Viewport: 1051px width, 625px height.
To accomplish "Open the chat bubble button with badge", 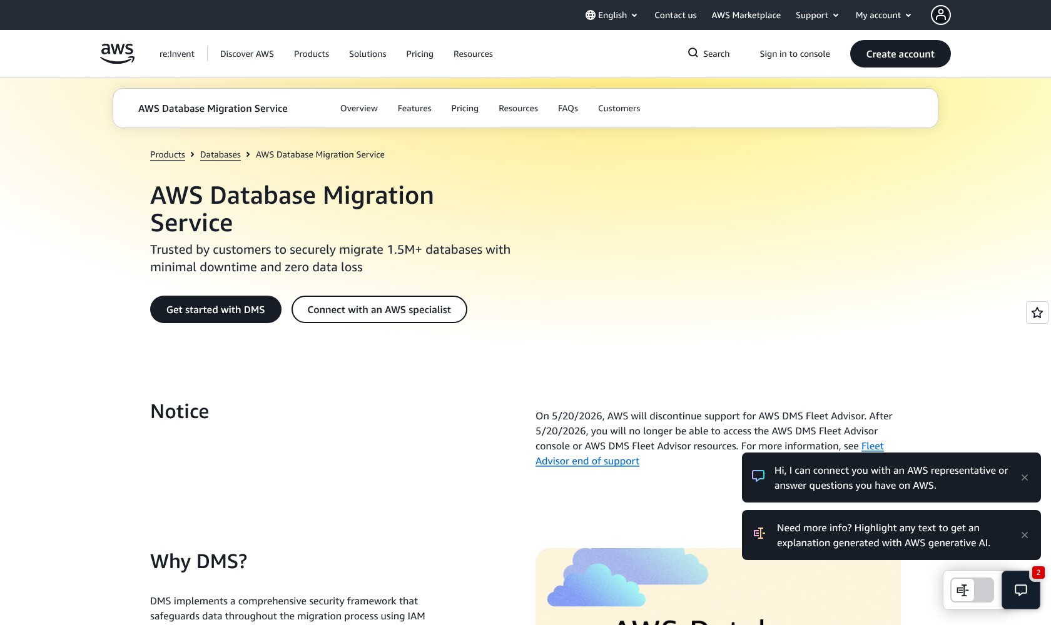I will click(1021, 590).
